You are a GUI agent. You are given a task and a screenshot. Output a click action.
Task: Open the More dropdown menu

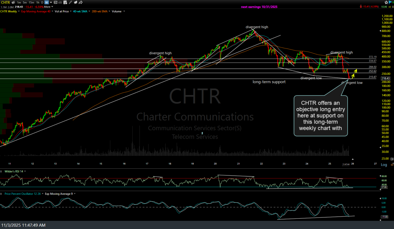[49, 7]
